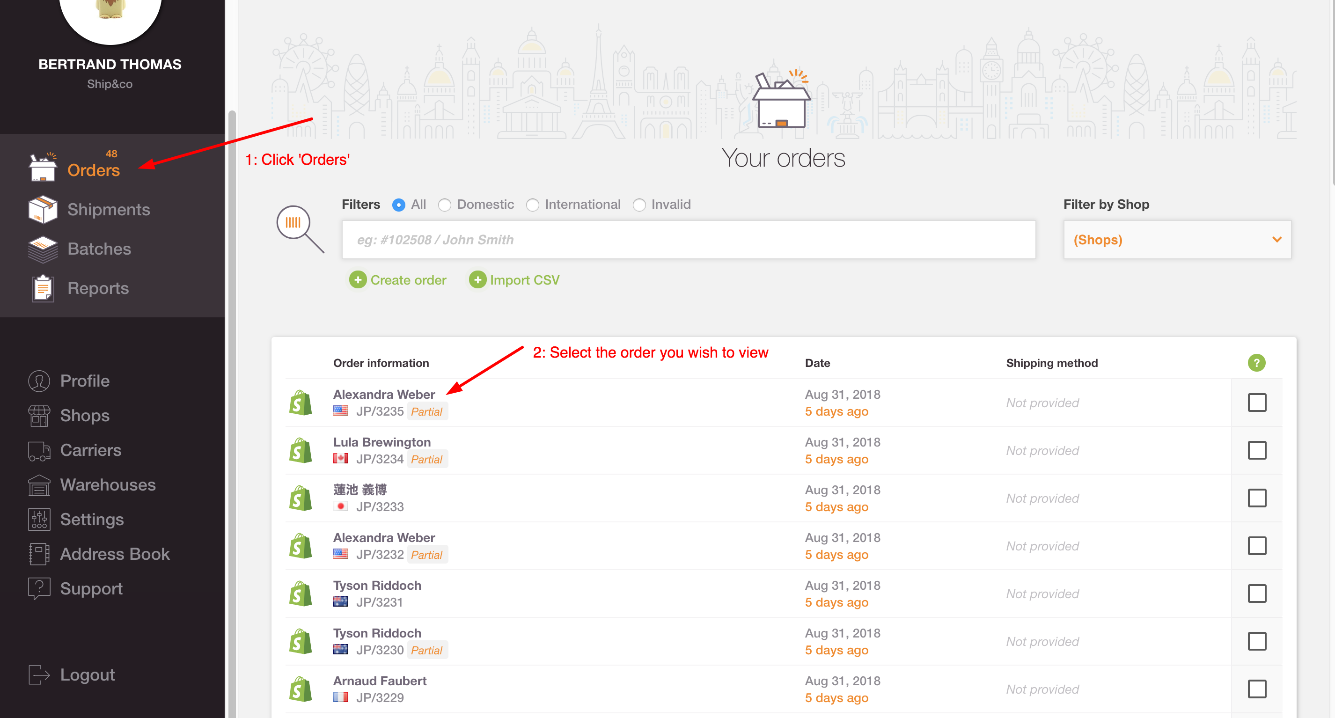Check the box for order JP/3233
Screen dimensions: 1335x718
pyautogui.click(x=1257, y=498)
